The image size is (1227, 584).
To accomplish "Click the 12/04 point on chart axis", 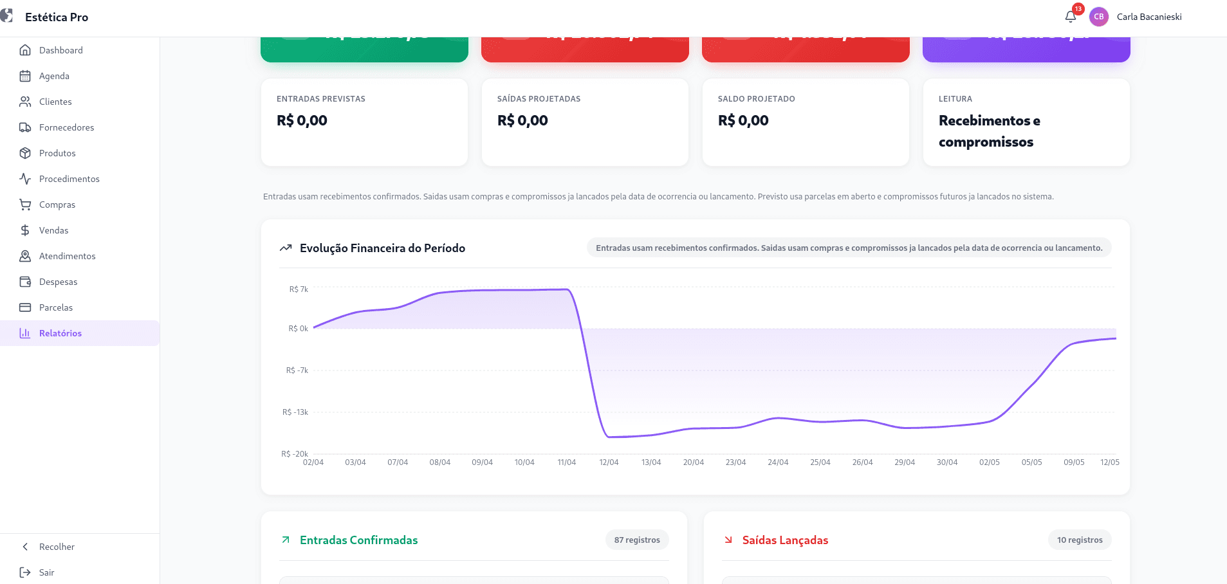I will tap(609, 462).
